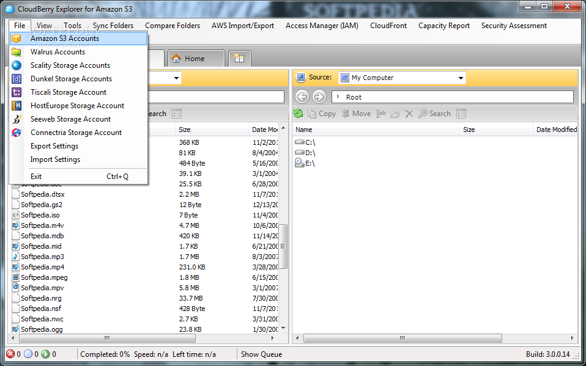Sort right pane by Size column
Viewport: 586px width, 366px height.
pyautogui.click(x=496, y=130)
